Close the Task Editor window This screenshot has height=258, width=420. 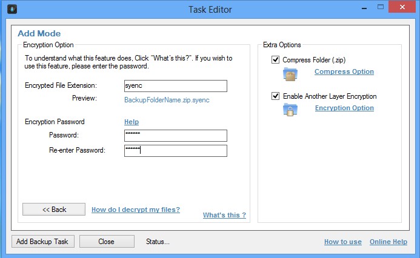tap(404, 9)
